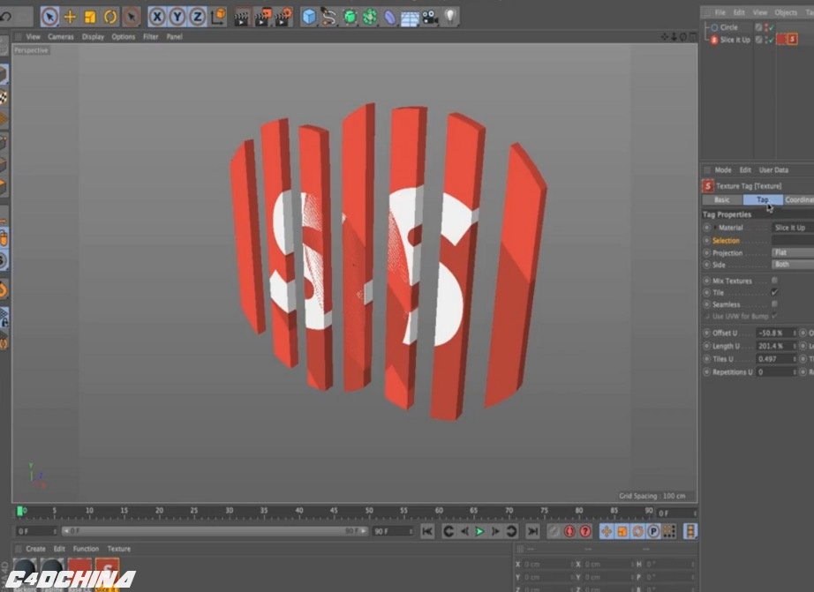
Task: Open the viewport Display menu
Action: (93, 37)
